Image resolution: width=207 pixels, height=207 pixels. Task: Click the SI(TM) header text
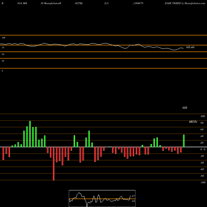coord(79,3)
